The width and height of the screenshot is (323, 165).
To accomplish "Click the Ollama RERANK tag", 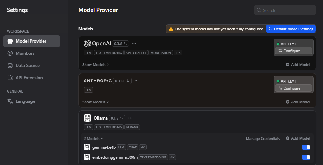I will tap(132, 127).
